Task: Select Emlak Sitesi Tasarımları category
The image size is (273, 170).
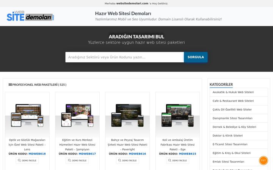Action: 239,162
